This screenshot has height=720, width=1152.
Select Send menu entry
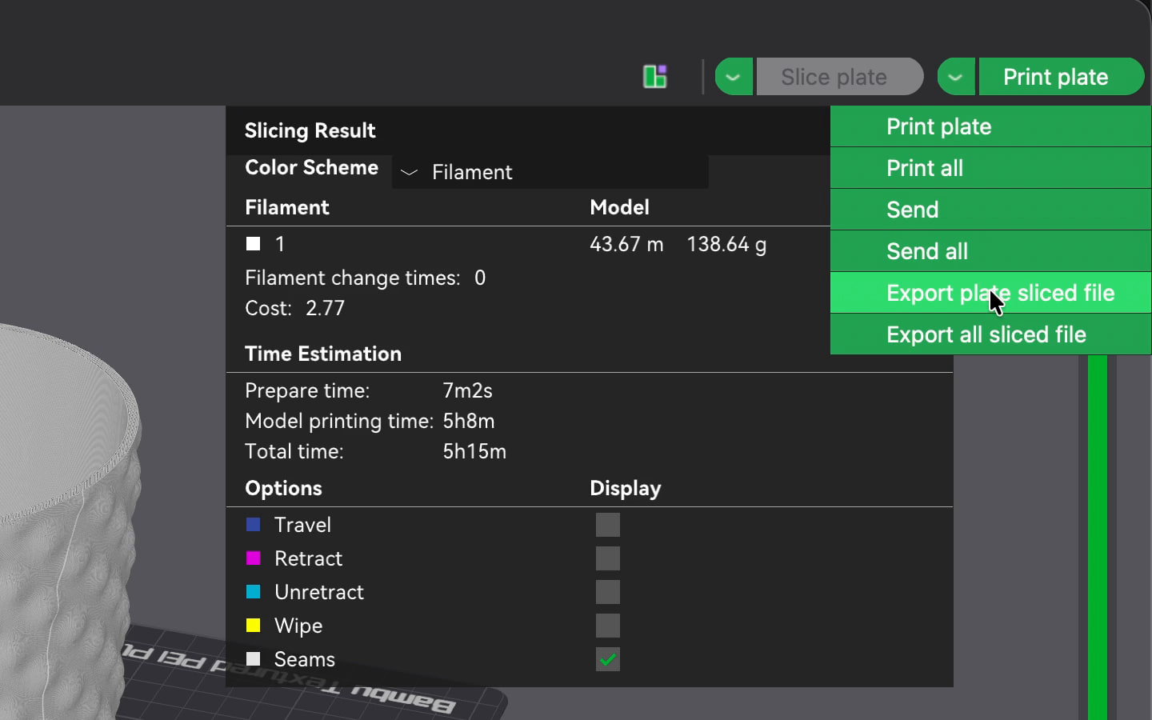[990, 210]
